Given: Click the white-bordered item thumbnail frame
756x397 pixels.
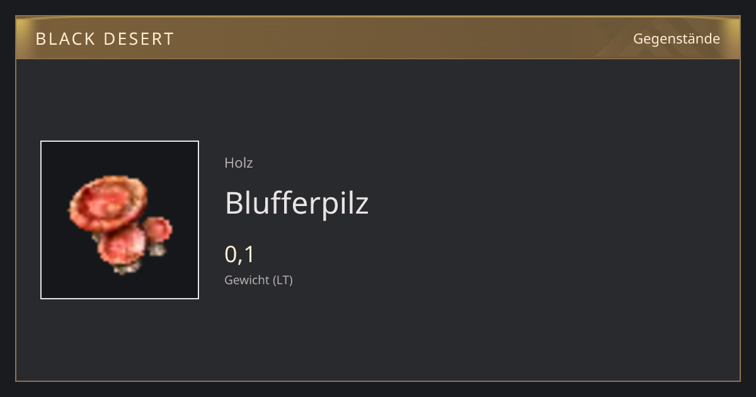Looking at the screenshot, I should pos(120,220).
